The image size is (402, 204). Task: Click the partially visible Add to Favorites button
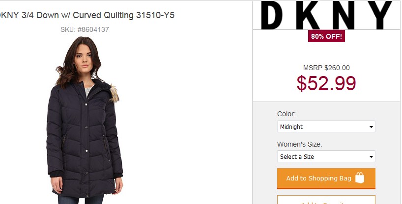(x=326, y=200)
